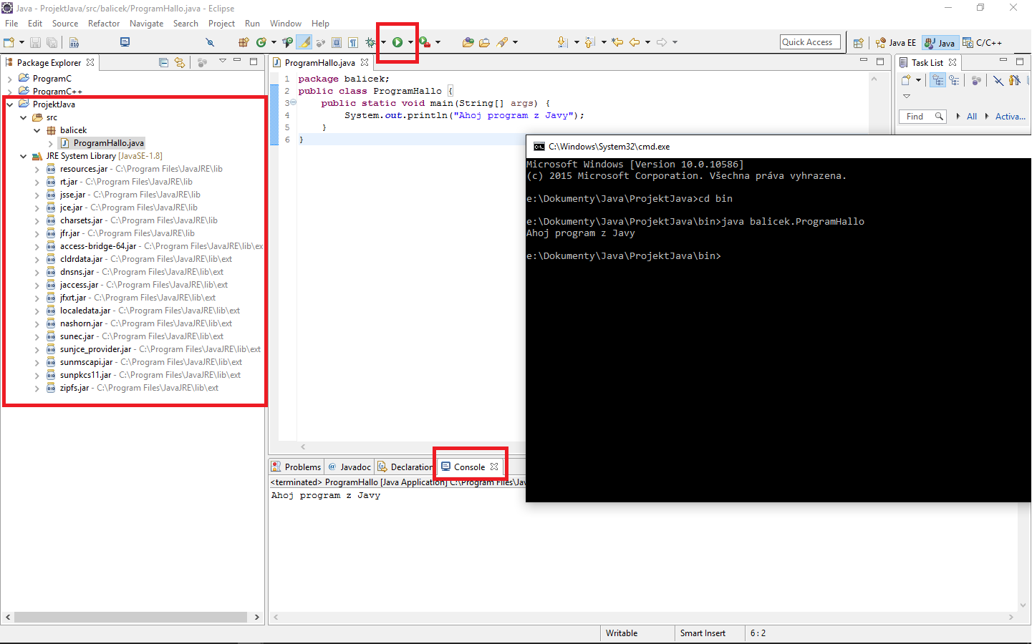Screen dimensions: 1032x644
Task: Activate the Mark Occurrences highlighter icon
Action: (x=304, y=42)
